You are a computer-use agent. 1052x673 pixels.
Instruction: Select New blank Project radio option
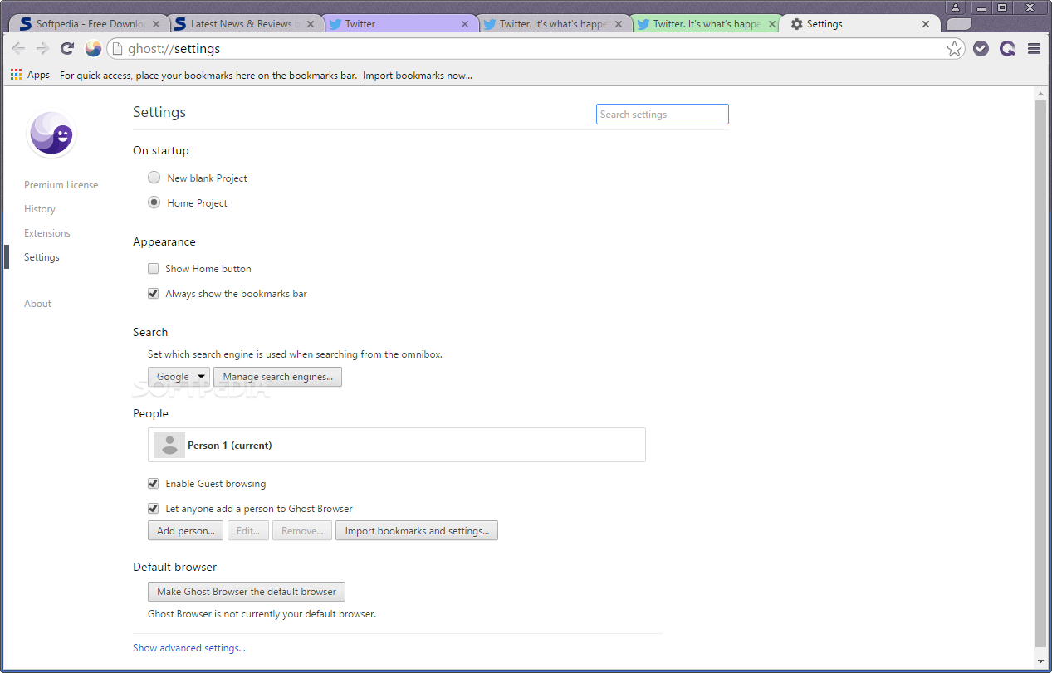coord(154,178)
